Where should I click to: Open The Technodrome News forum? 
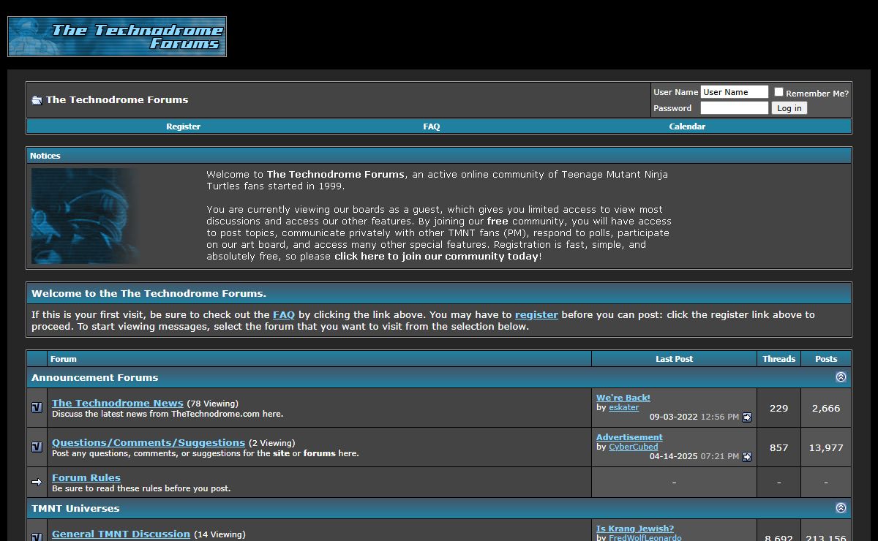(x=118, y=403)
